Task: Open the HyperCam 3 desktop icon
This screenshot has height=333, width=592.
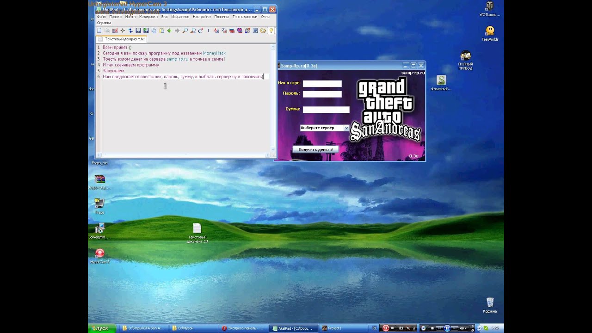Action: [99, 256]
